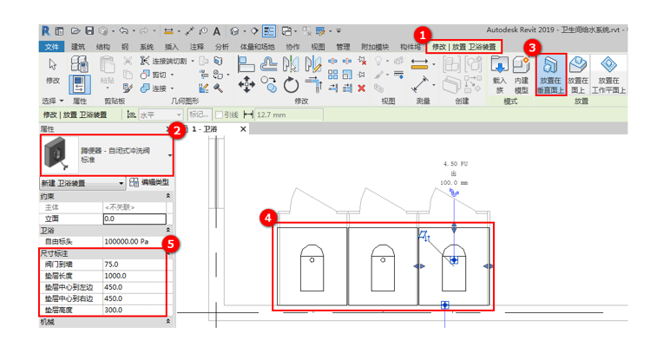
Task: Switch to the 系统 Systems tab
Action: coord(146,47)
